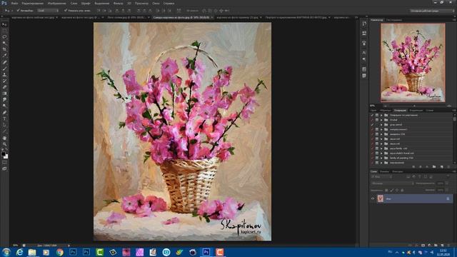Select the Eraser tool
This screenshot has height=257, width=457.
click(4, 87)
